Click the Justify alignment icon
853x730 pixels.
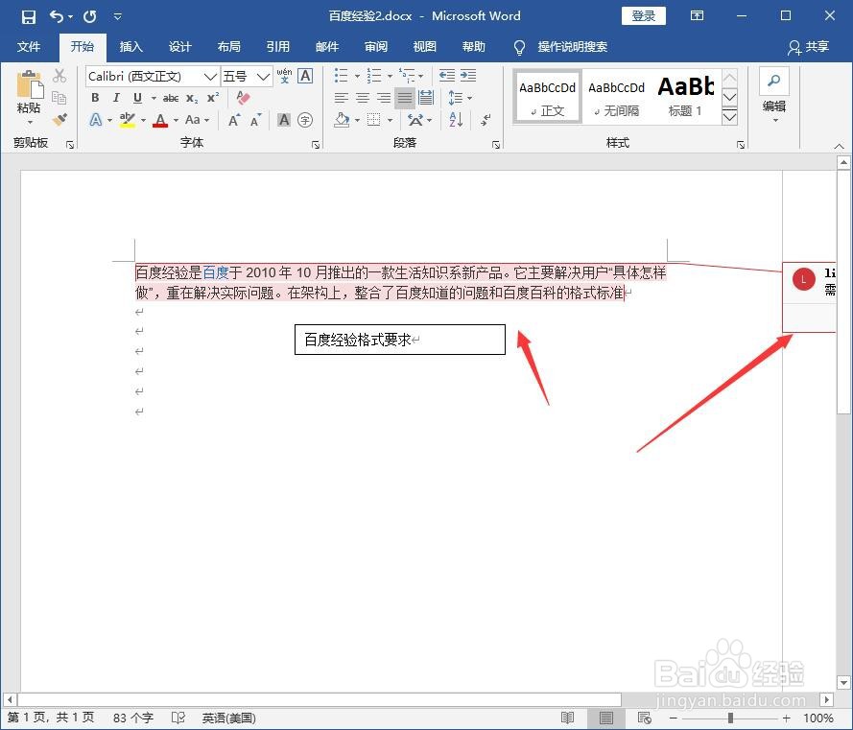click(x=405, y=98)
